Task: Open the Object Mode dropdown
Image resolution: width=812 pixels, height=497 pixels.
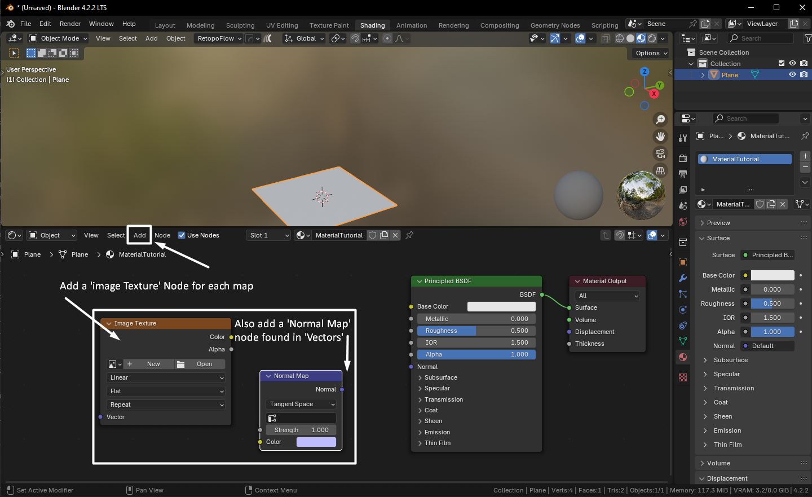Action: pyautogui.click(x=59, y=38)
